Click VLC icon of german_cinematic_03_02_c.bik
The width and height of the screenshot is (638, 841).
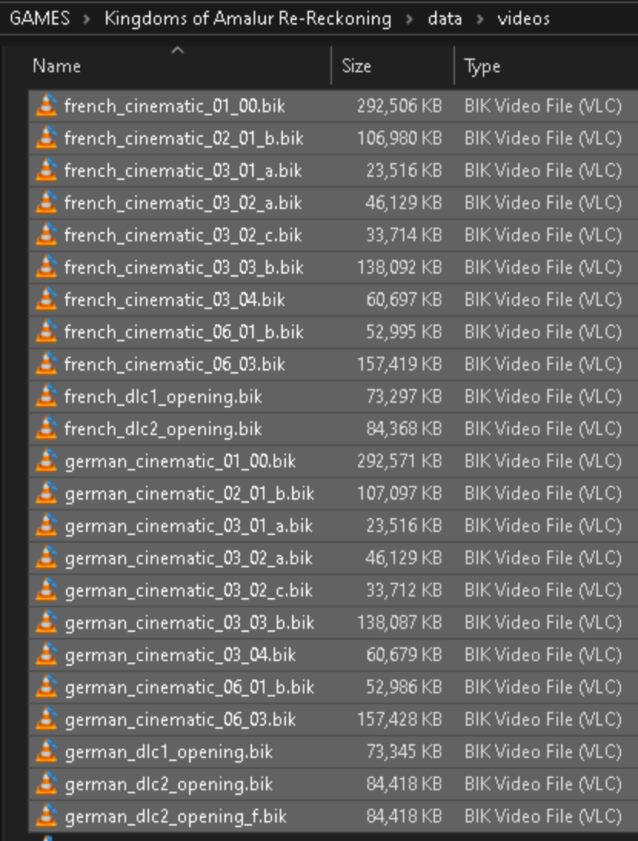tap(47, 590)
